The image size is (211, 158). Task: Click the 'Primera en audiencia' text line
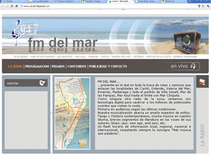tap(137, 109)
